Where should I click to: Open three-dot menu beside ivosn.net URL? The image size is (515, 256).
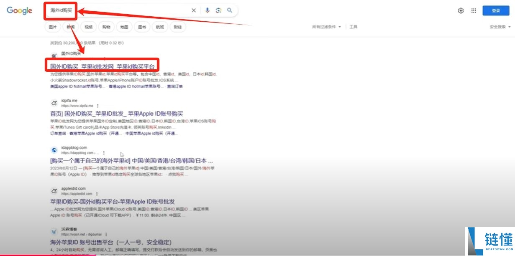[106, 234]
